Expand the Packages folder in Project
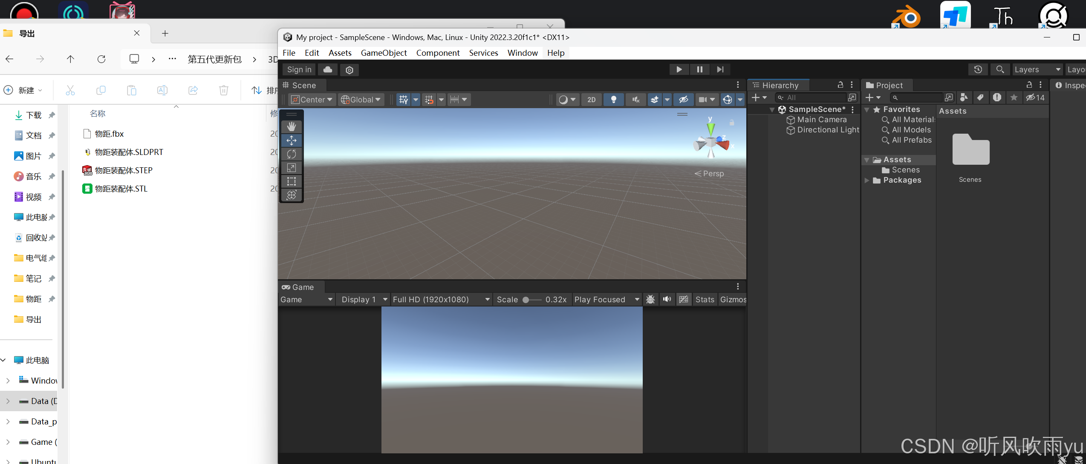Screen dimensions: 1086x464 click(867, 180)
